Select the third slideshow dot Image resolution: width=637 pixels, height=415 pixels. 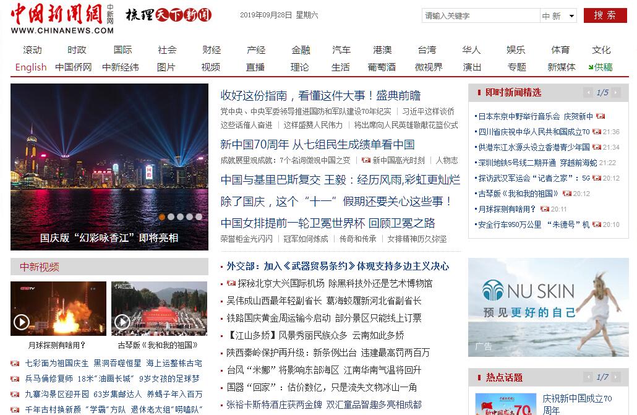point(180,217)
